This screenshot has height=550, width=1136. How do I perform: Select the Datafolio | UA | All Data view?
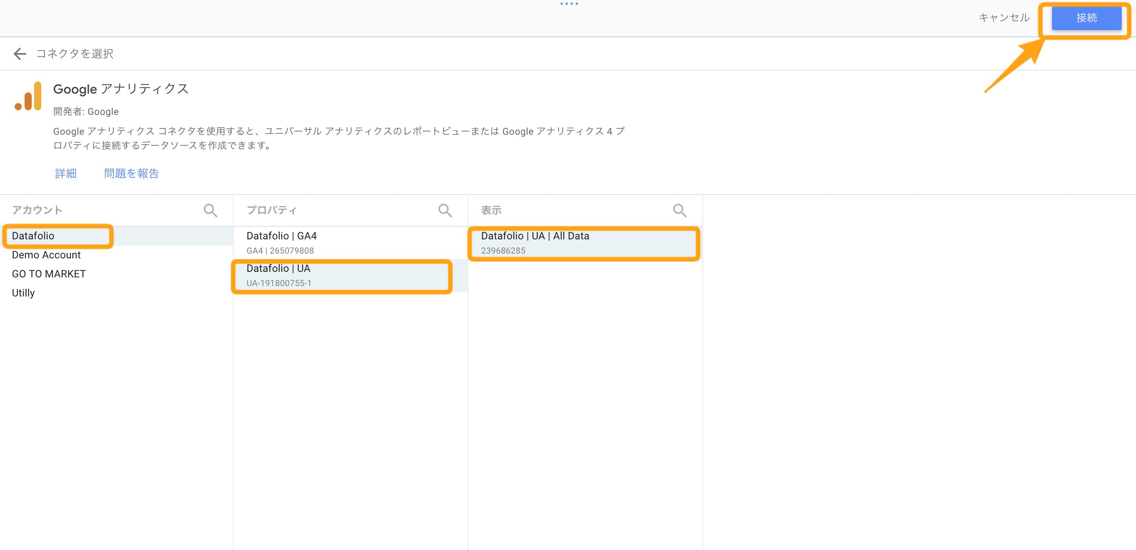585,243
